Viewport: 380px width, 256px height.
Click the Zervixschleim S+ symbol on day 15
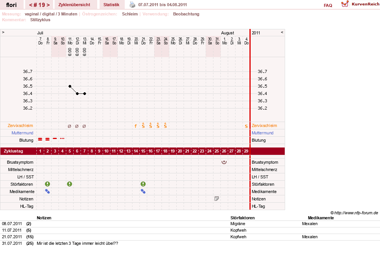point(143,125)
